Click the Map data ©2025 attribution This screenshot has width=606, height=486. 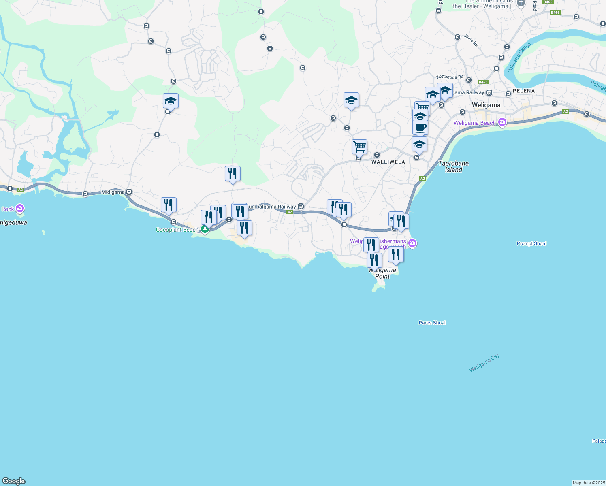pyautogui.click(x=588, y=483)
